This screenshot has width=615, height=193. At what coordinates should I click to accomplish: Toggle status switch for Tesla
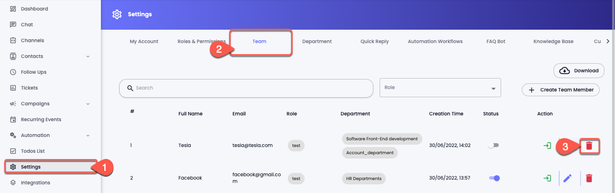click(x=493, y=146)
